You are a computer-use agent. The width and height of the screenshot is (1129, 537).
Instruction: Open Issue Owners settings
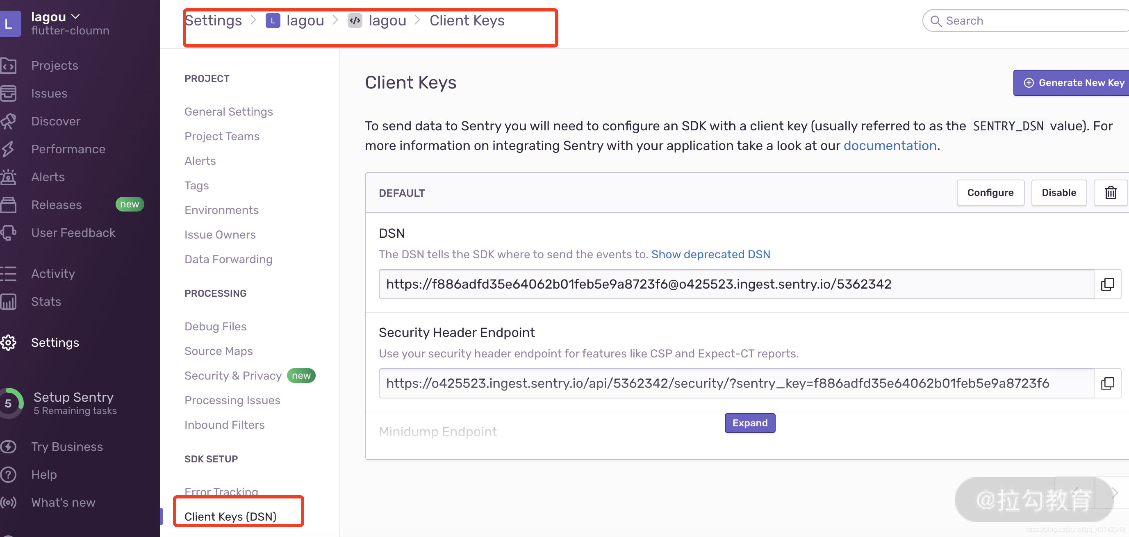[220, 234]
